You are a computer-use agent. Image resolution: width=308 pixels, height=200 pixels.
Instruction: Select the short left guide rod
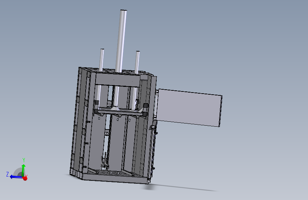click(x=101, y=60)
